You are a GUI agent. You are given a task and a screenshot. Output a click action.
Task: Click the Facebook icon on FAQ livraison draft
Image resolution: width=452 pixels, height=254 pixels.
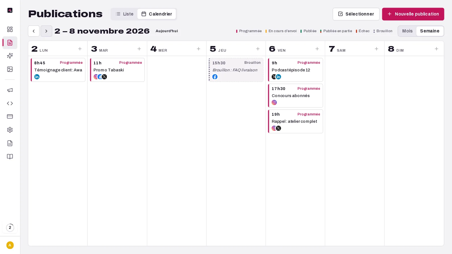[x=215, y=77]
